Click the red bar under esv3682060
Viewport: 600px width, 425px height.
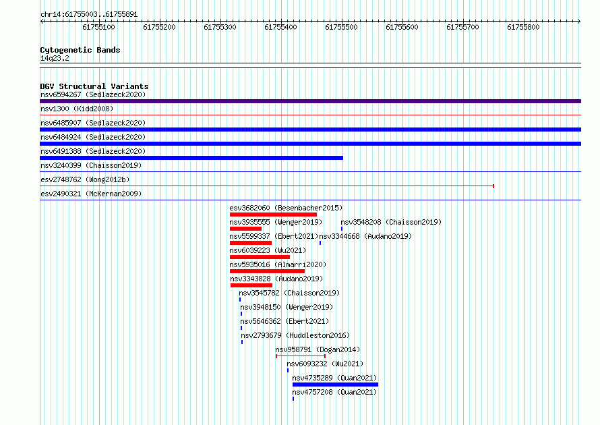[273, 215]
